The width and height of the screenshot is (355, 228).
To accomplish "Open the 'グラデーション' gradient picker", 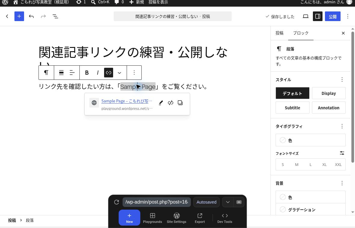I will tap(310, 209).
